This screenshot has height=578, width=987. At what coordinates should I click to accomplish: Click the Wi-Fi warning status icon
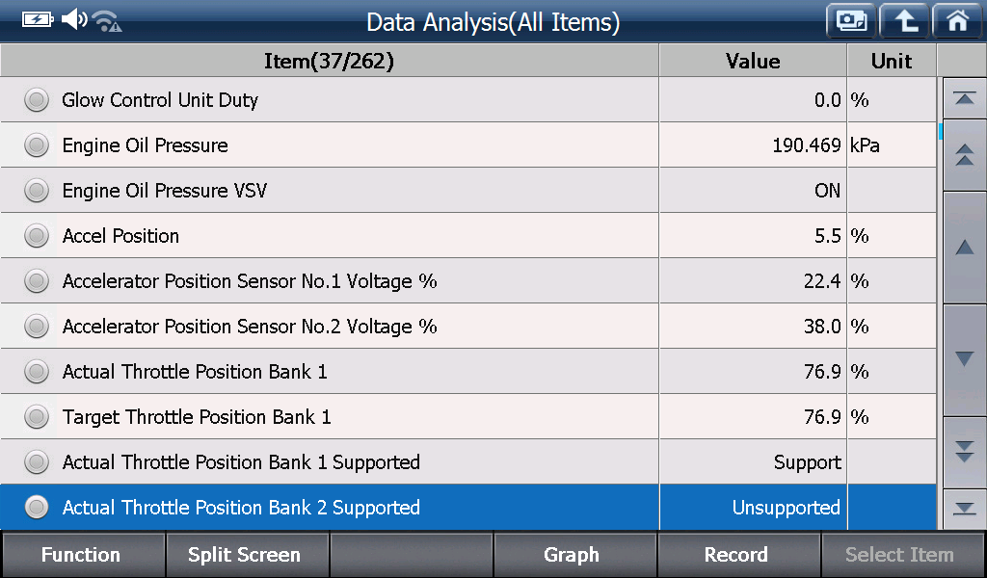point(107,21)
